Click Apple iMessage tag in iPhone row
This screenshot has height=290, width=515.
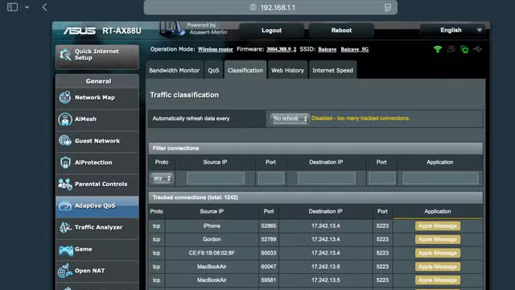point(438,226)
